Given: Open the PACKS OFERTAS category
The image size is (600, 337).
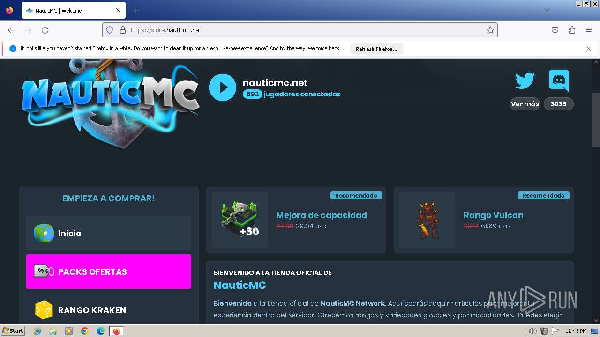Looking at the screenshot, I should pos(109,271).
